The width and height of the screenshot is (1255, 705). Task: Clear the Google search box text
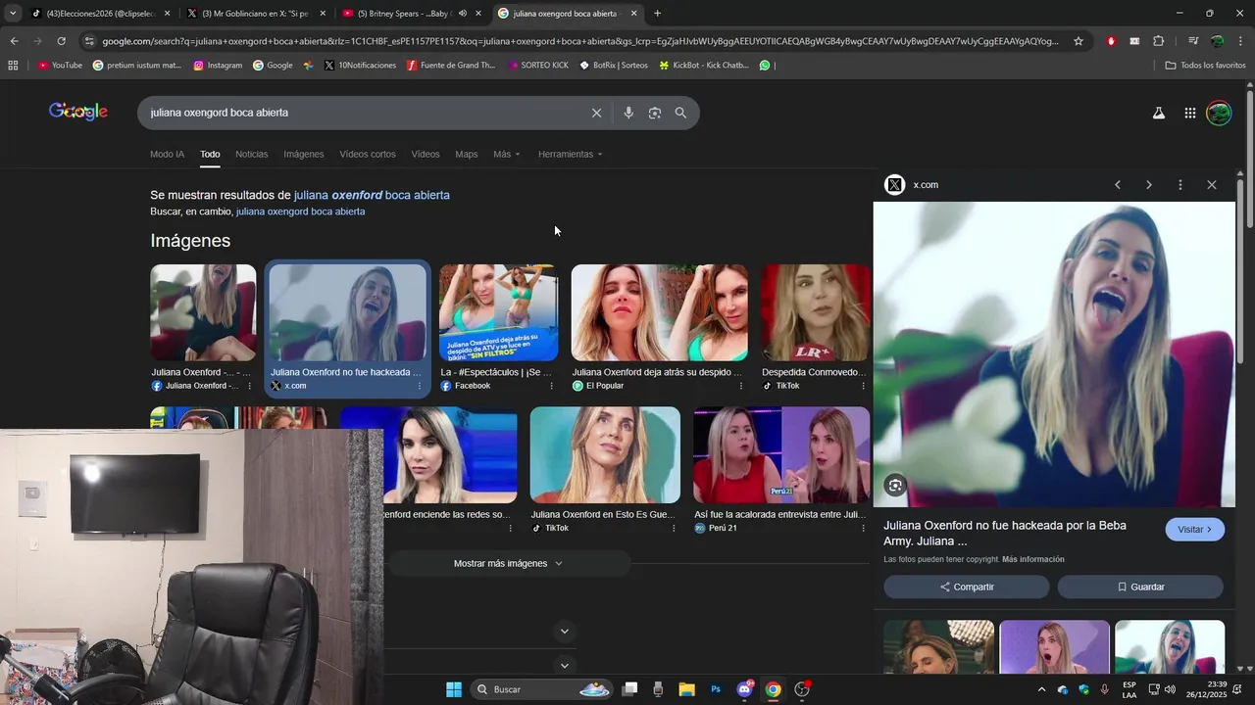596,113
